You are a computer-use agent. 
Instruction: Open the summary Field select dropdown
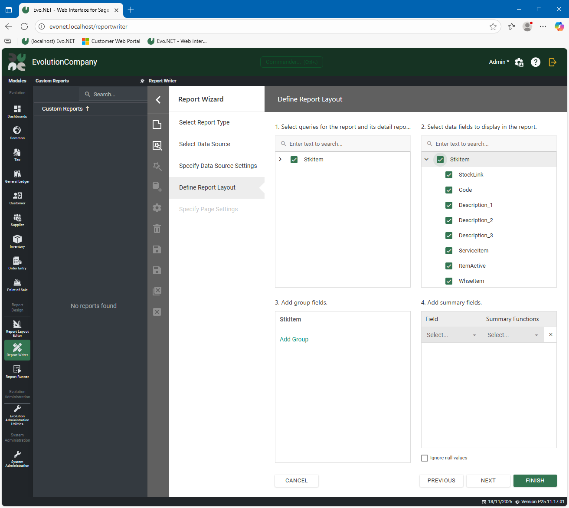point(451,335)
